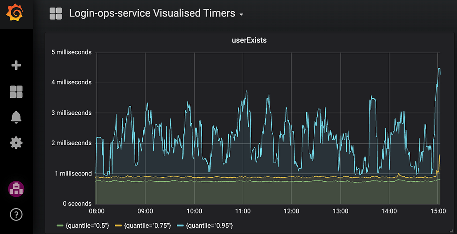Click the yellow spike near 15:00
The image size is (457, 234).
click(439, 155)
